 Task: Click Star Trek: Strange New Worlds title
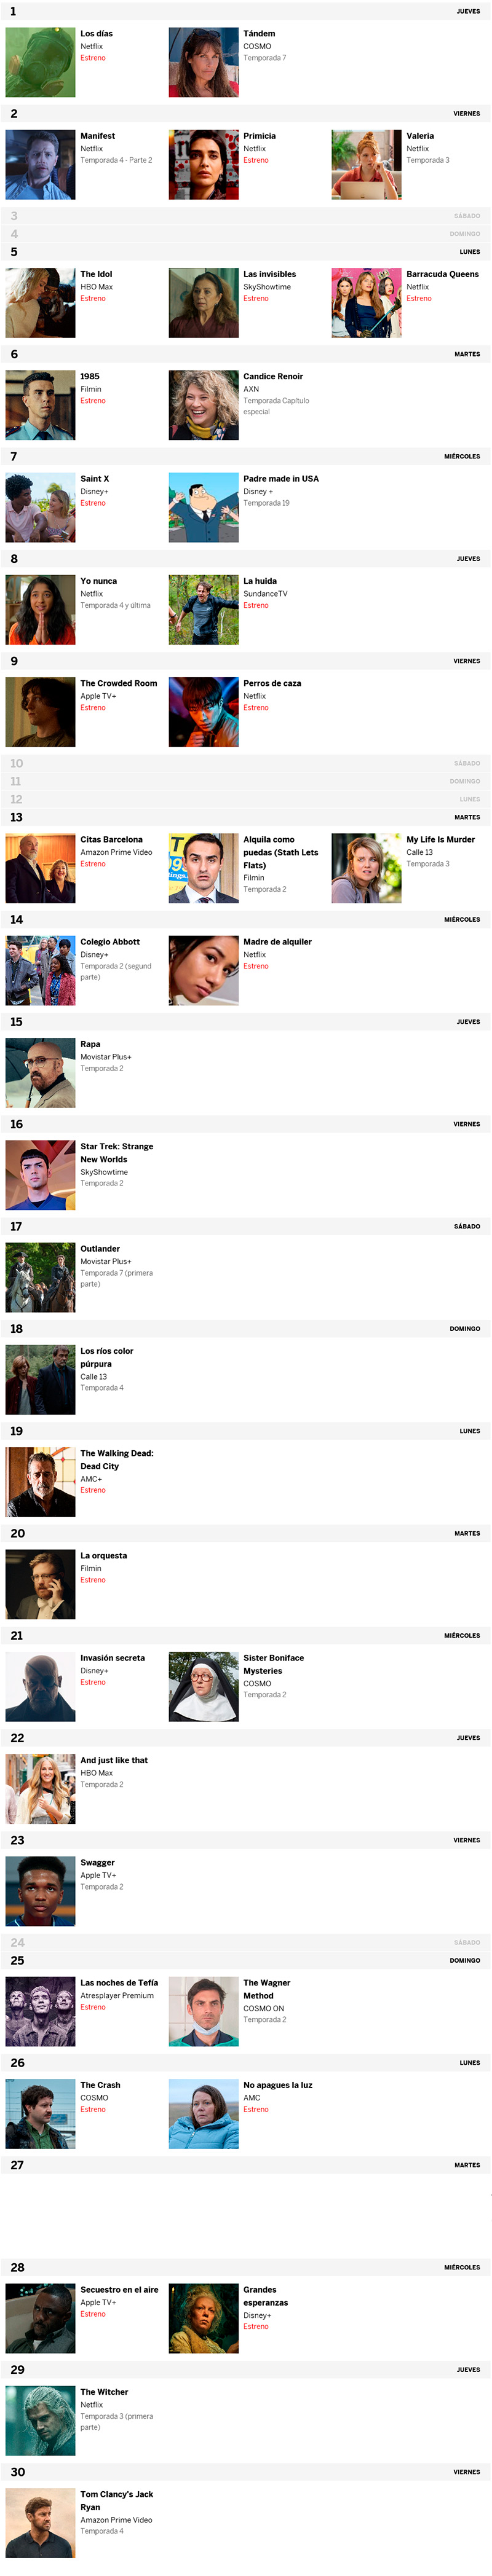pyautogui.click(x=117, y=1153)
